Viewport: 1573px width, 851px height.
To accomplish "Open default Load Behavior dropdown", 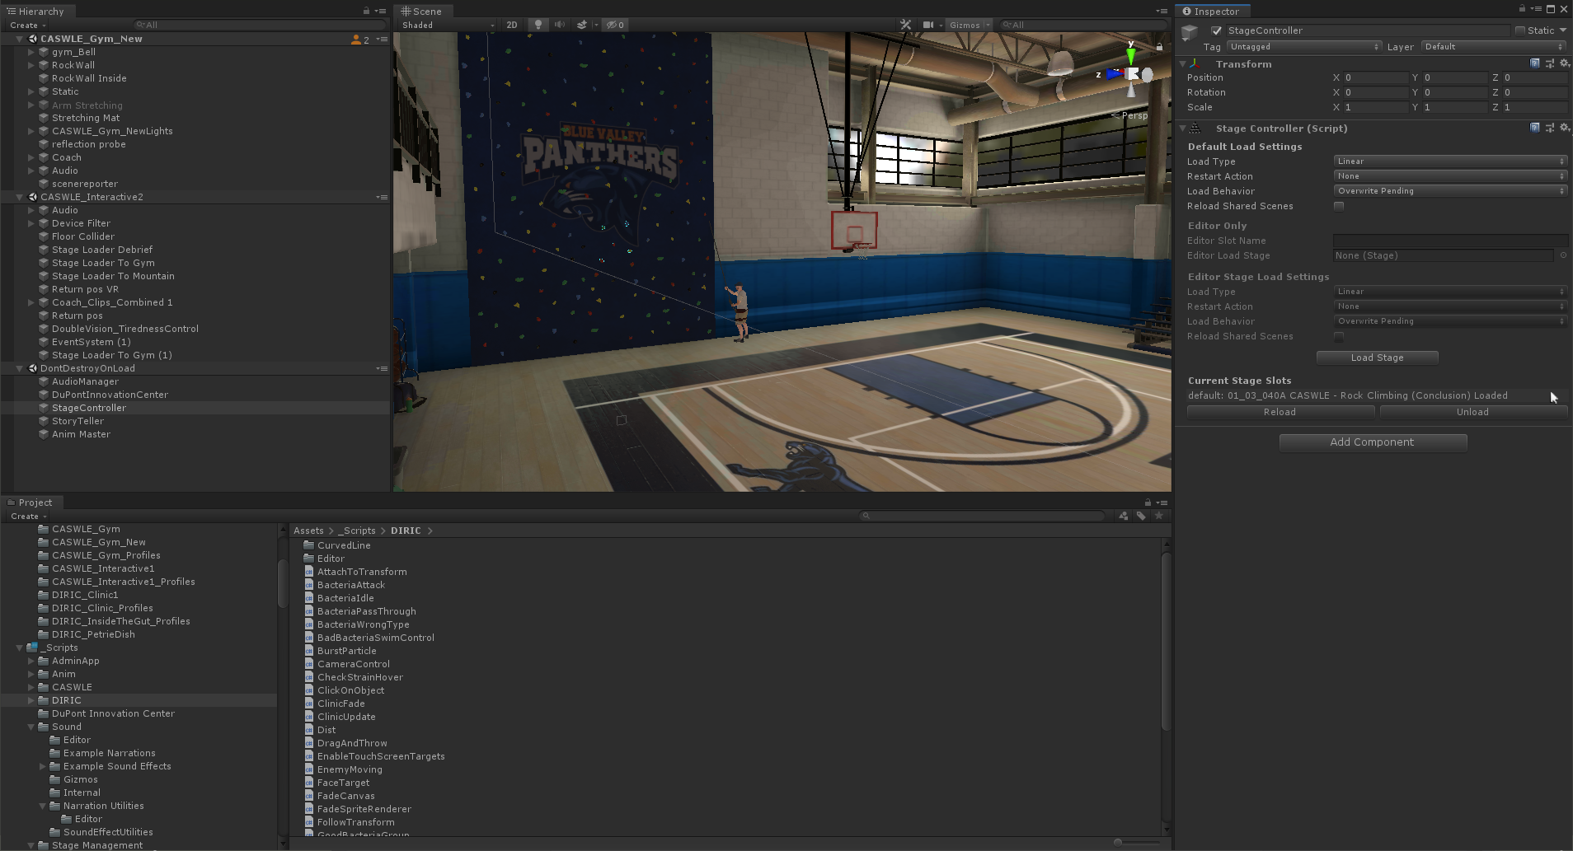I will (1450, 191).
